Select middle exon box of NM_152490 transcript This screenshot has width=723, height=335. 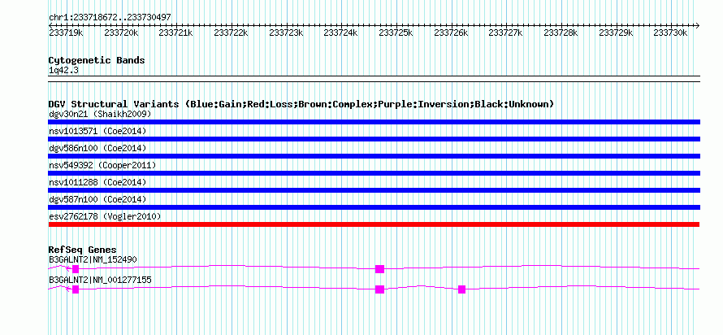[x=379, y=269]
